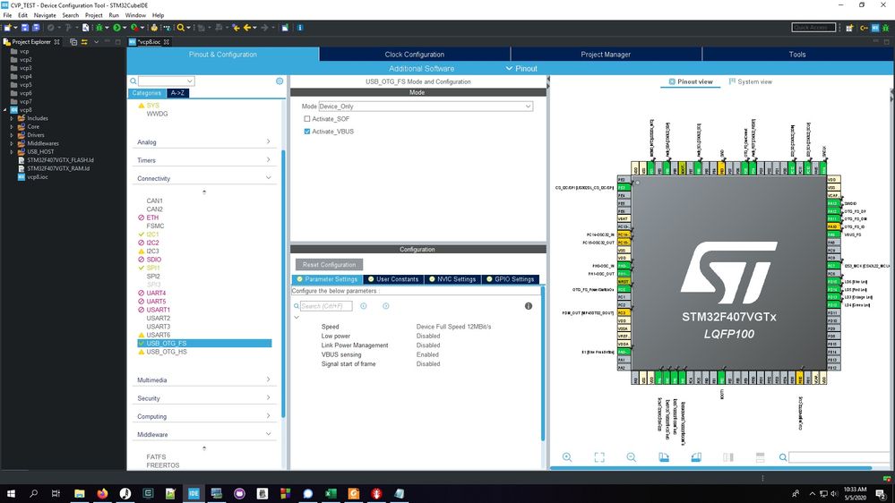Click the vertical split layout icon under the pinout
The height and width of the screenshot is (503, 895).
(x=728, y=457)
